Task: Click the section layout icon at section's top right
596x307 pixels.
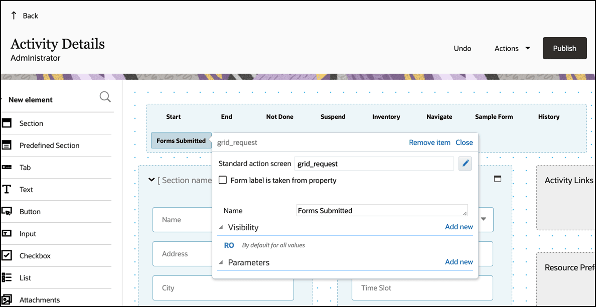Action: (497, 179)
